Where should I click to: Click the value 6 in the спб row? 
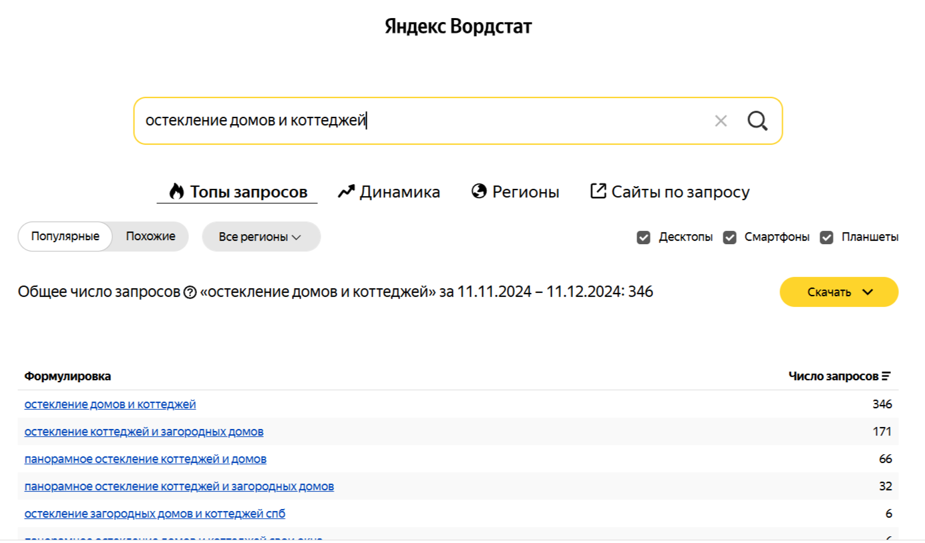[x=889, y=514]
